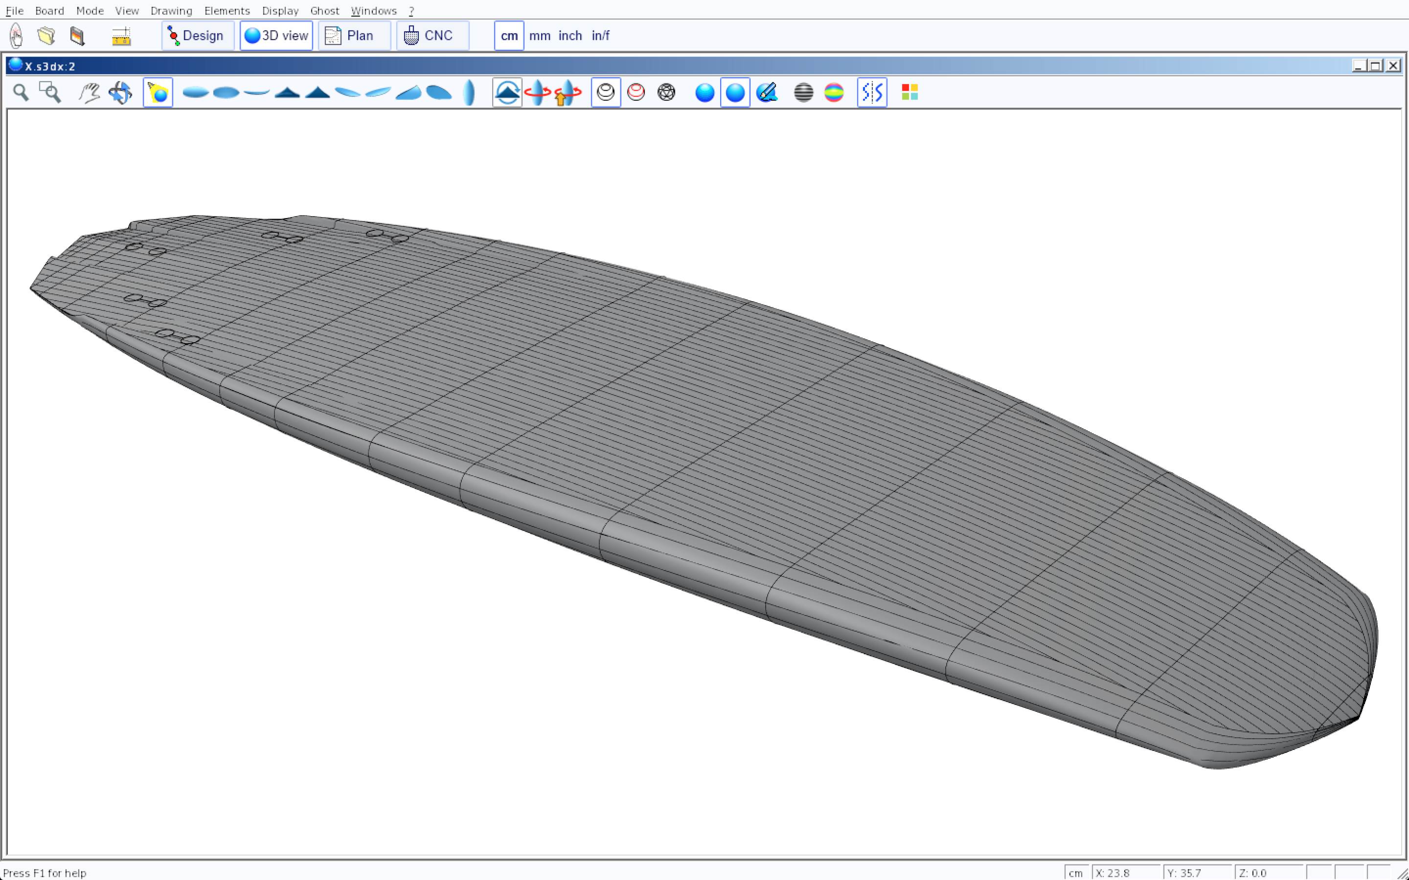The width and height of the screenshot is (1409, 880).
Task: Select the zoom magnifier tool
Action: coord(21,92)
